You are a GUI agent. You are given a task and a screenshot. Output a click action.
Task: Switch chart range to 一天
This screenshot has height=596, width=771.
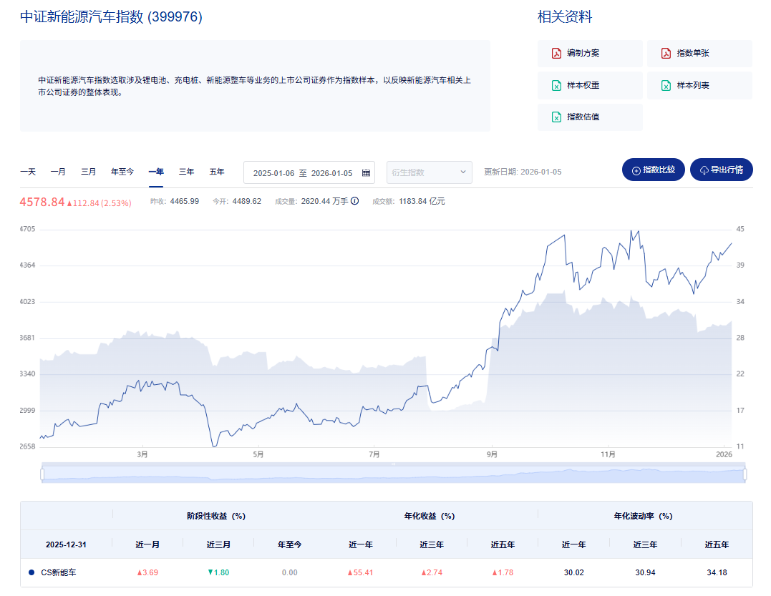point(28,172)
